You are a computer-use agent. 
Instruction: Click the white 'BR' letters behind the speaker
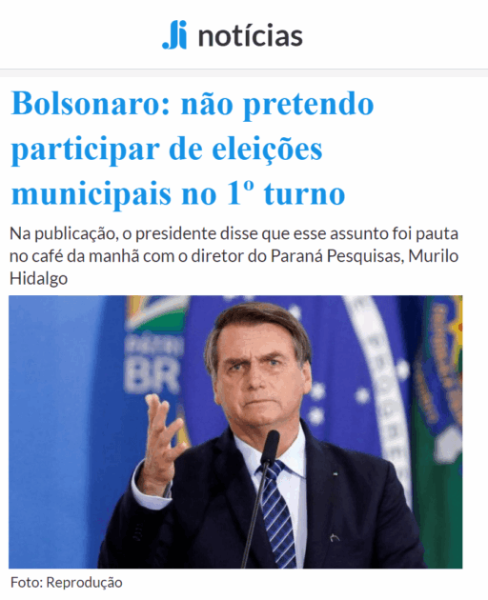tap(152, 376)
